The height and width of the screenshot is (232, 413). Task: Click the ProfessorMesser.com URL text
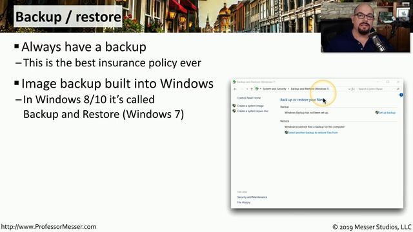(x=49, y=226)
